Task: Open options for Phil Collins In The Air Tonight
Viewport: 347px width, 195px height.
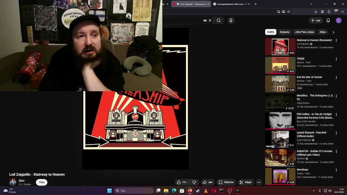Action: coord(336,115)
